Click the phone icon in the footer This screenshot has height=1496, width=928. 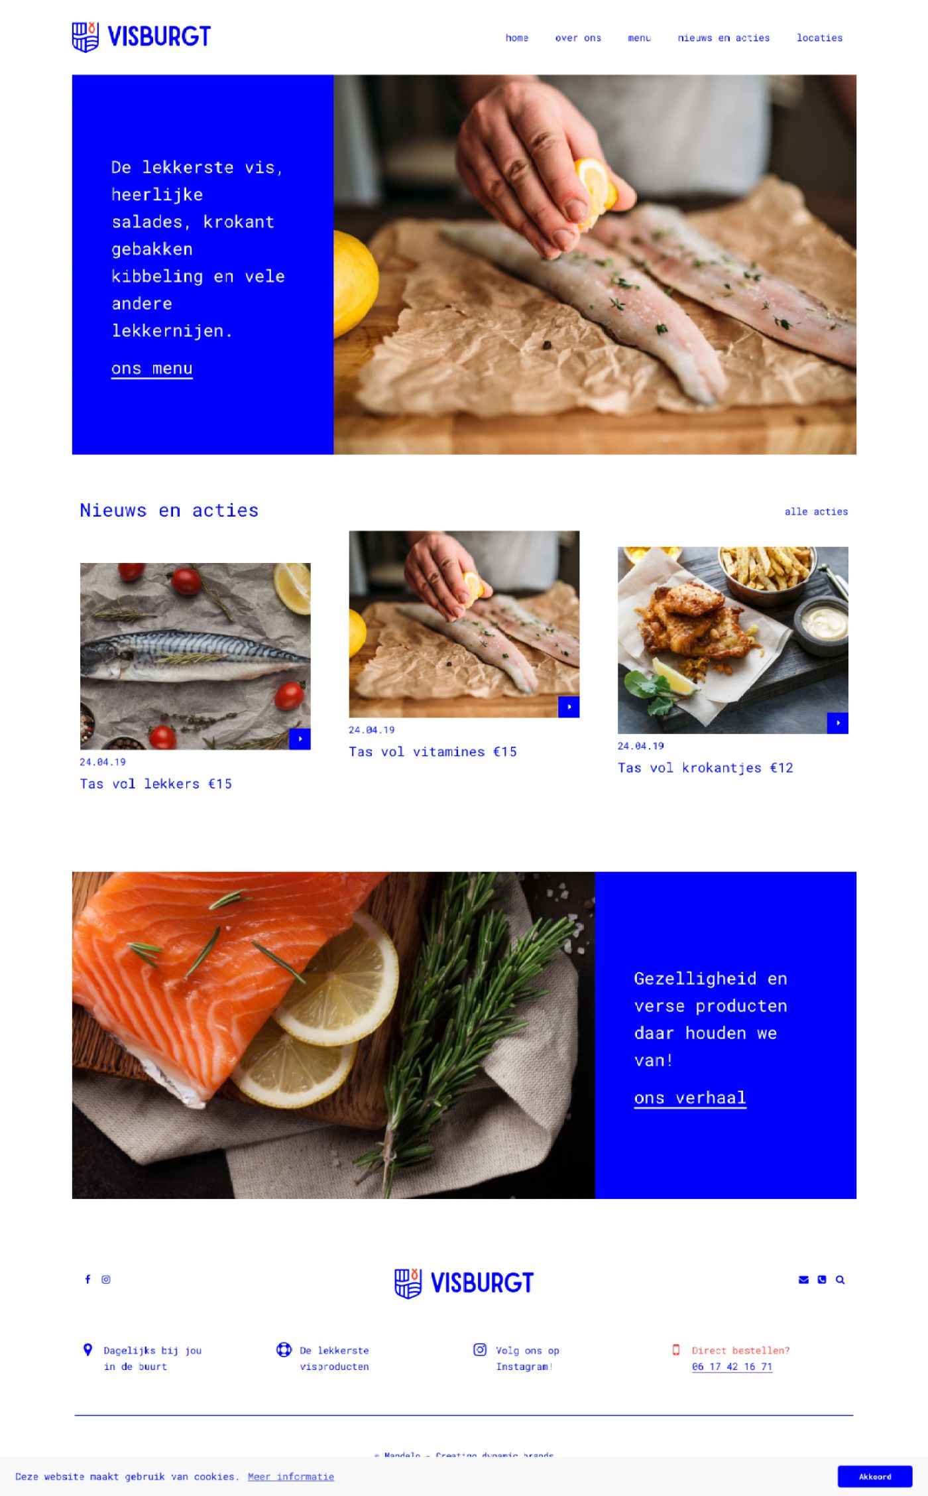click(x=822, y=1280)
